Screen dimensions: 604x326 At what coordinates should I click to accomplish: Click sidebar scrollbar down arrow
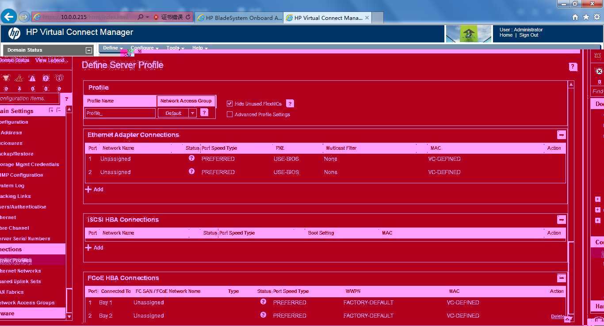[x=69, y=316]
